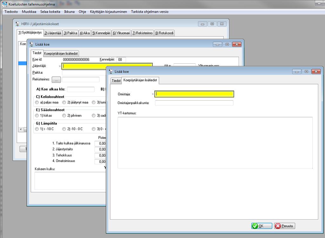Image resolution: width=325 pixels, height=238 pixels.
Task: Click into the YT-kertomus text area
Action: (x=215, y=142)
